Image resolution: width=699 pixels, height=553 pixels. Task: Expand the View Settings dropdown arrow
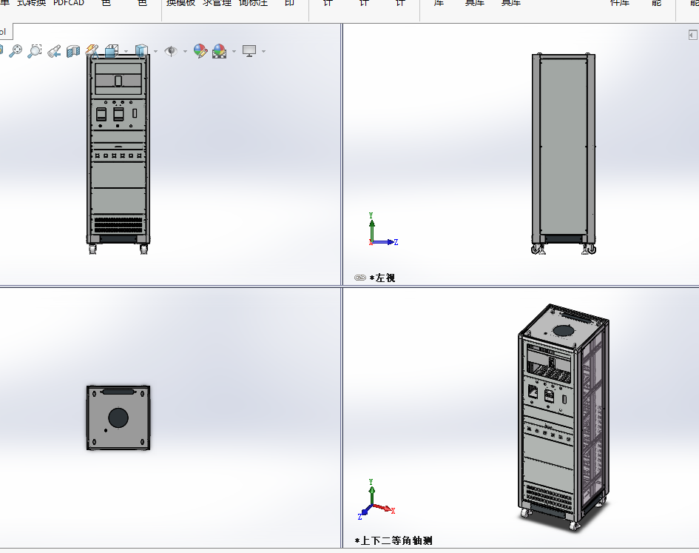(x=263, y=51)
